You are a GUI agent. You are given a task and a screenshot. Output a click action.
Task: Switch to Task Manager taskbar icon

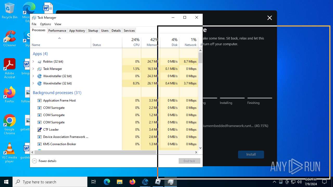pos(171,182)
